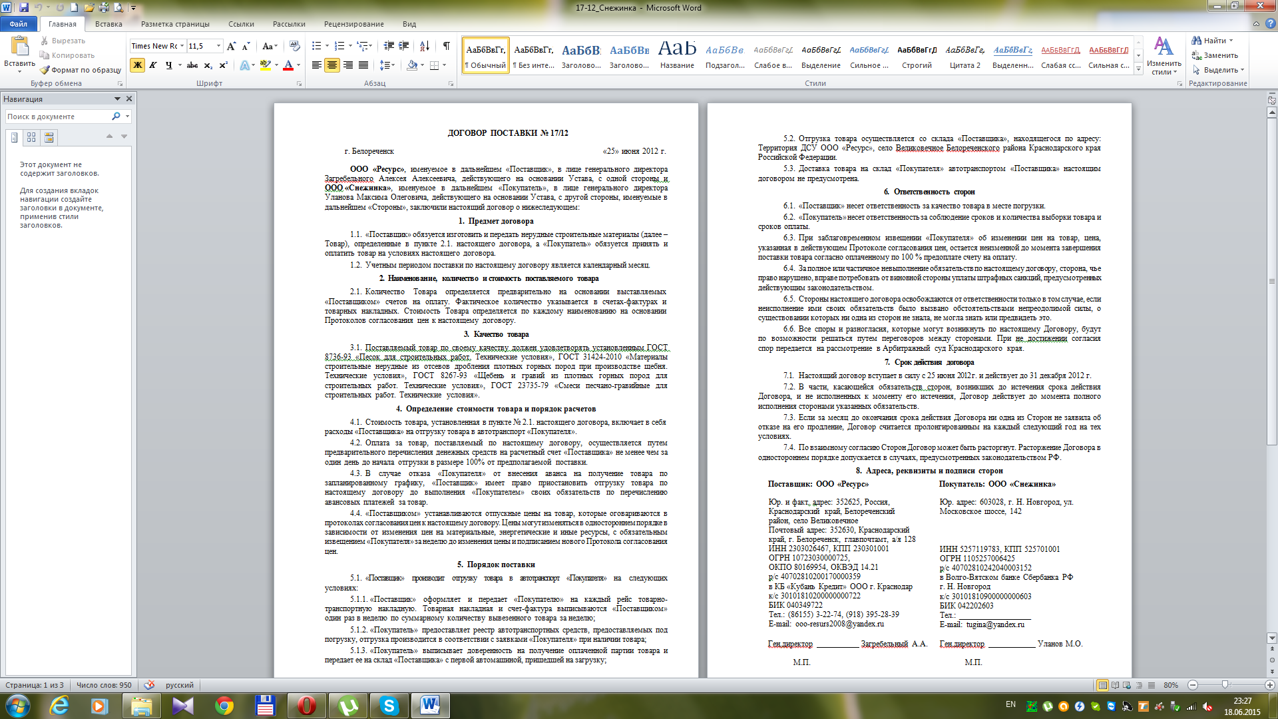Click Replace (Заменить) button
The height and width of the screenshot is (719, 1278).
pyautogui.click(x=1215, y=55)
